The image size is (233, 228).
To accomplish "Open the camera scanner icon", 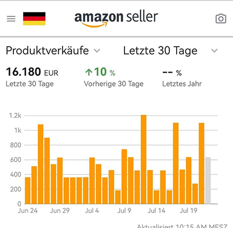I will pos(221,19).
